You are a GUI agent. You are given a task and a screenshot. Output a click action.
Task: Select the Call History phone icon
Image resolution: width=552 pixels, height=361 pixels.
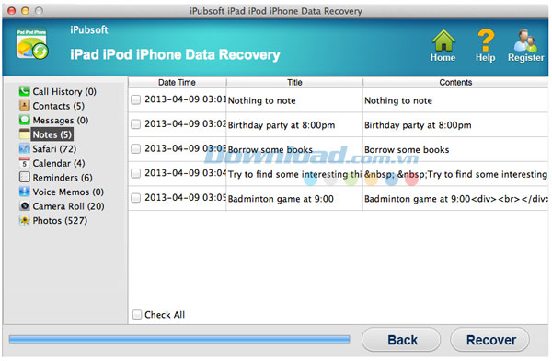[x=24, y=91]
